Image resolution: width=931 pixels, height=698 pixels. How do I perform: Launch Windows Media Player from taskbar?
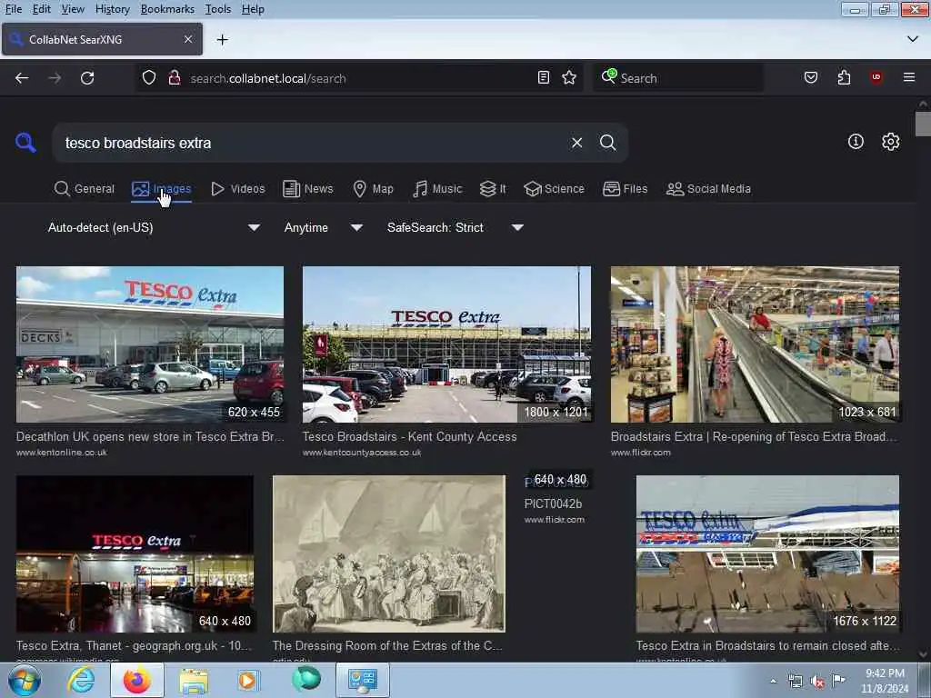click(x=247, y=680)
